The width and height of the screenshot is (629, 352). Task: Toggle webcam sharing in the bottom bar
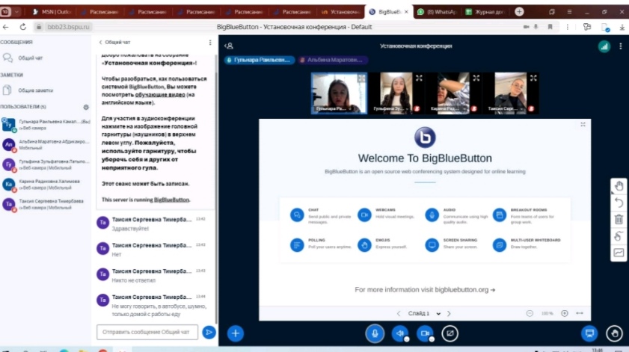coord(425,333)
